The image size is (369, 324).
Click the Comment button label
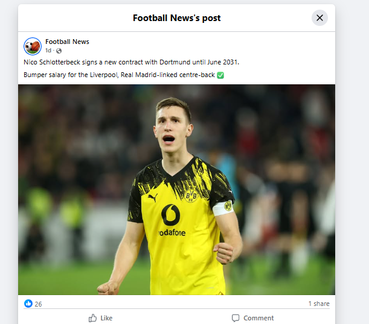click(258, 318)
